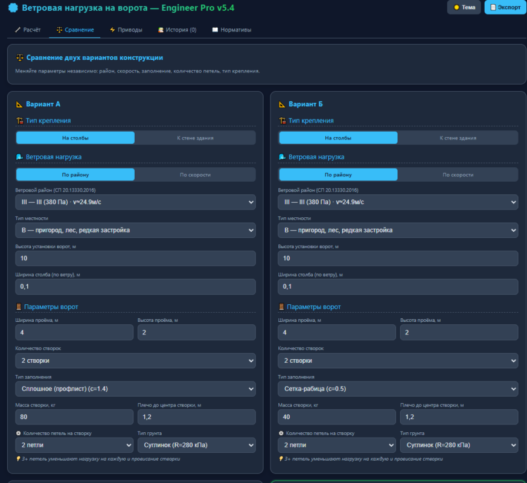Click Высота проёма field in Вариант А
The height and width of the screenshot is (483, 527).
click(197, 333)
